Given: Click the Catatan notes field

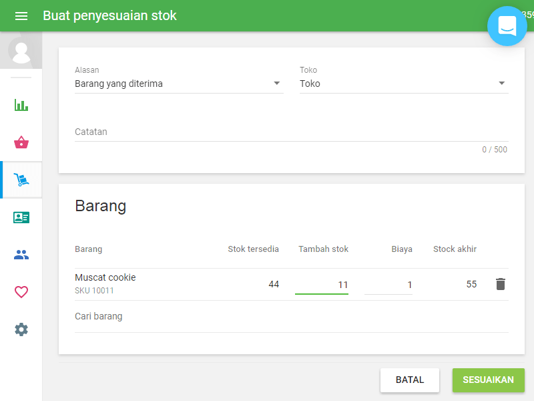Looking at the screenshot, I should pyautogui.click(x=200, y=132).
